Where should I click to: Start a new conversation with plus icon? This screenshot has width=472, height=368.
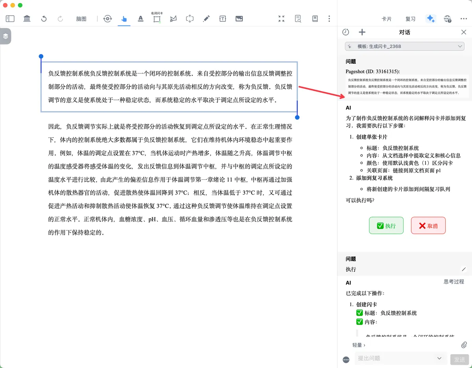(x=362, y=32)
